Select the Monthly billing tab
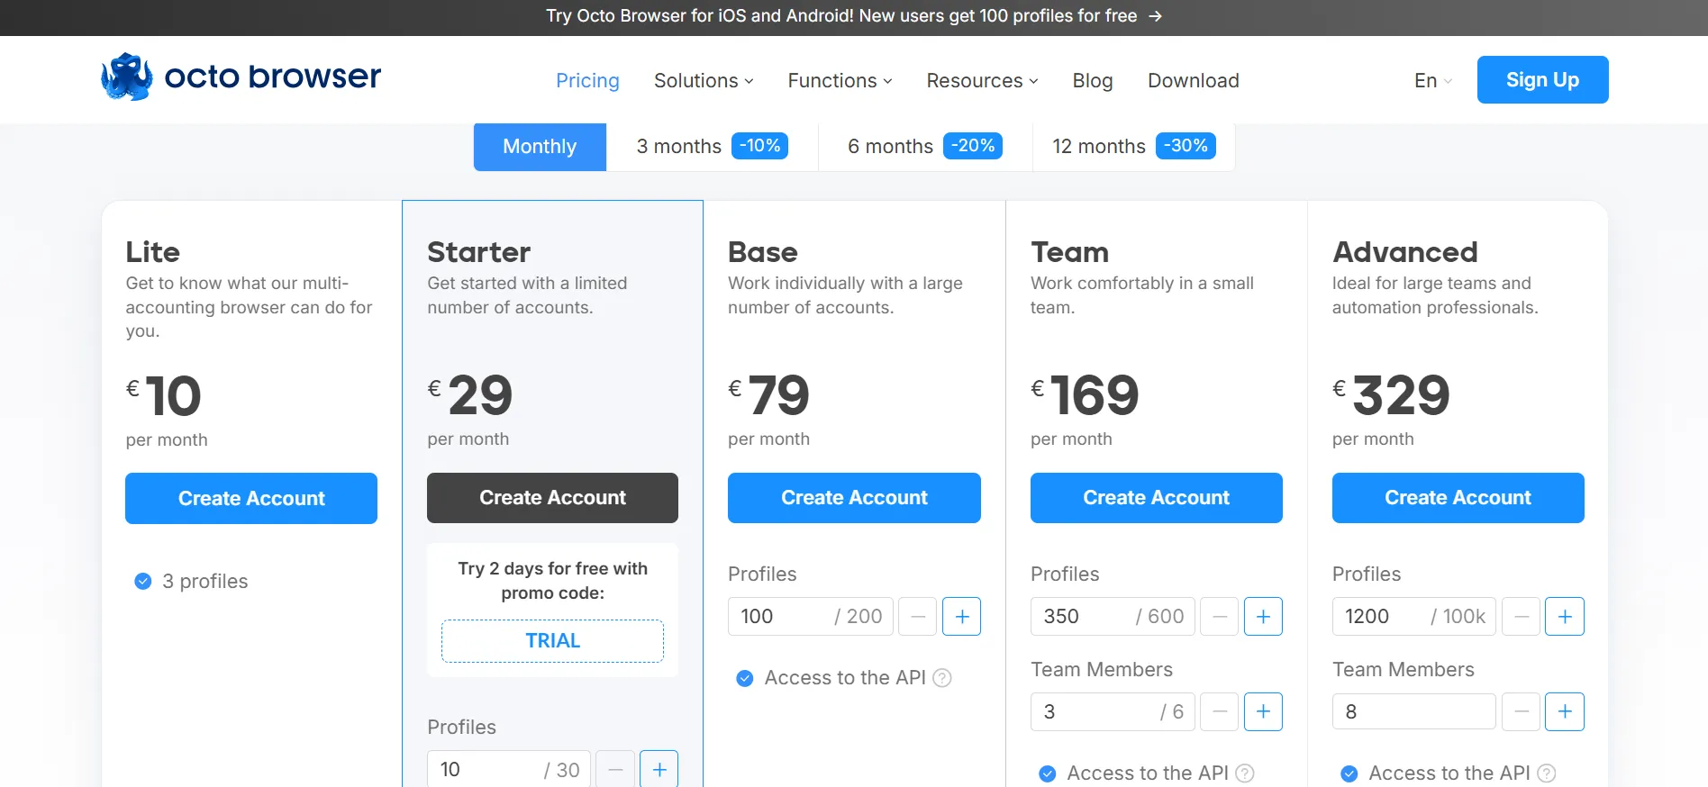The image size is (1708, 787). tap(540, 147)
